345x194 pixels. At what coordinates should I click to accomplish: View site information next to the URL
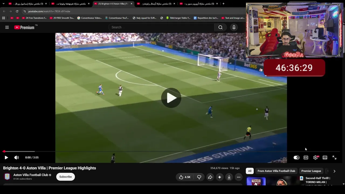point(25,11)
